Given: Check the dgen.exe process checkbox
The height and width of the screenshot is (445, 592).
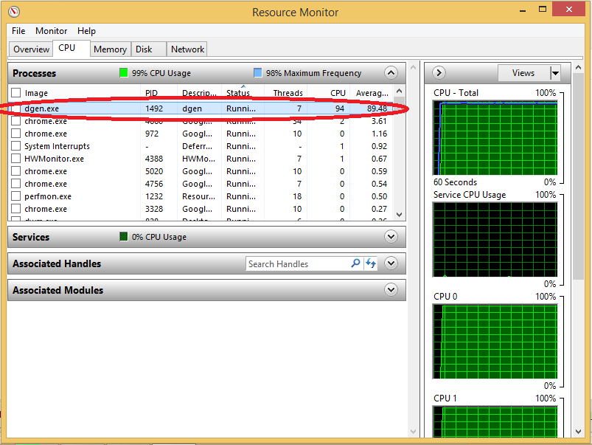Looking at the screenshot, I should [16, 108].
